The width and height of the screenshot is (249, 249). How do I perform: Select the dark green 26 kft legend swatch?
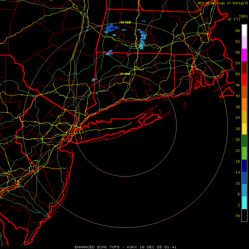tap(244, 141)
